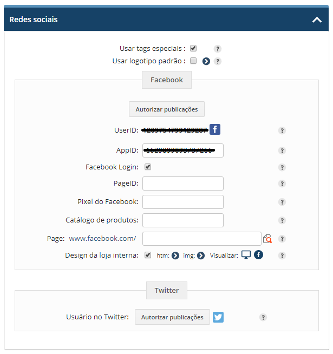Expand the htm arrow option
The image size is (333, 354).
point(175,255)
